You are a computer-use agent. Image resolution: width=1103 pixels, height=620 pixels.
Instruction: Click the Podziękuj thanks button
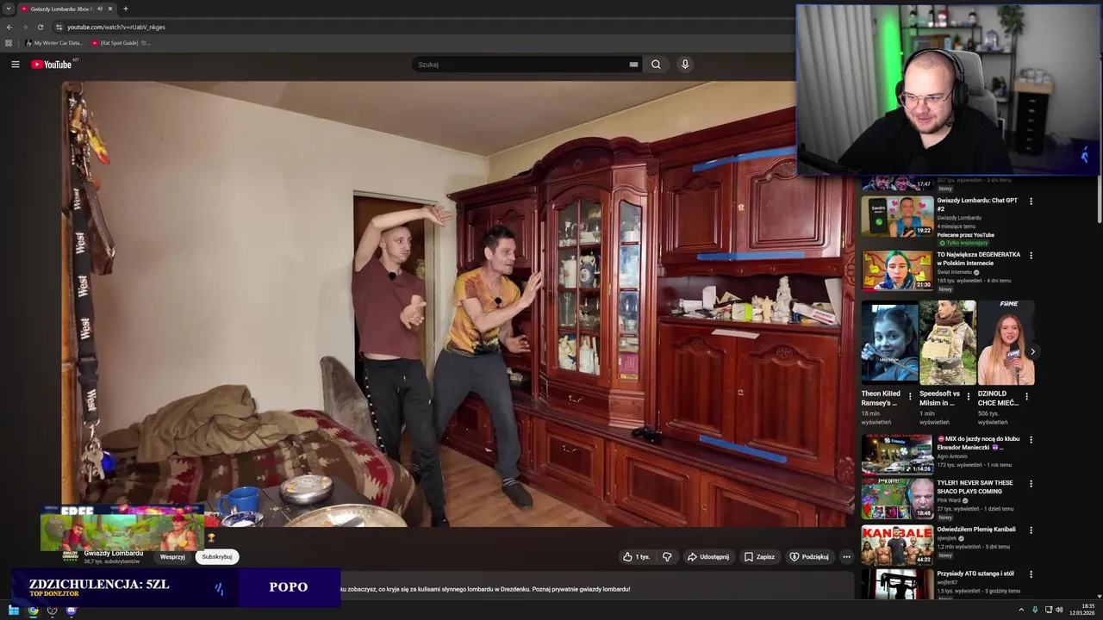point(809,557)
